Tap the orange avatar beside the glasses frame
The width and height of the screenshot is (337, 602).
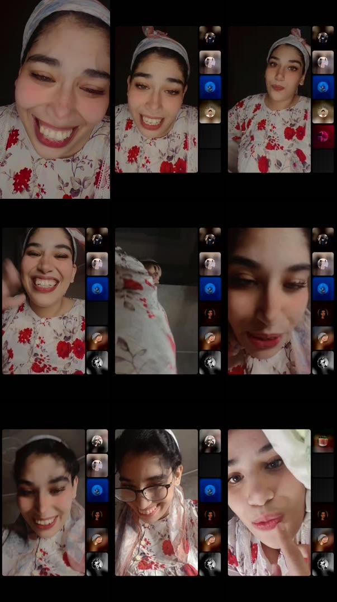[x=210, y=539]
